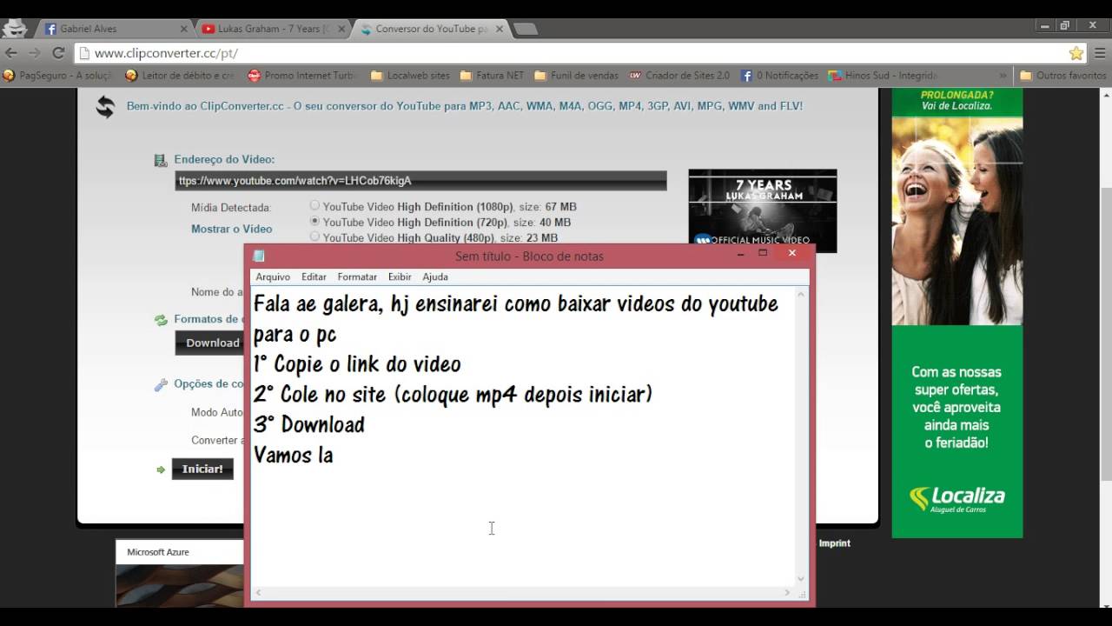The width and height of the screenshot is (1112, 626).
Task: Click the Notepad vertical scrollbar down arrow
Action: 801,578
